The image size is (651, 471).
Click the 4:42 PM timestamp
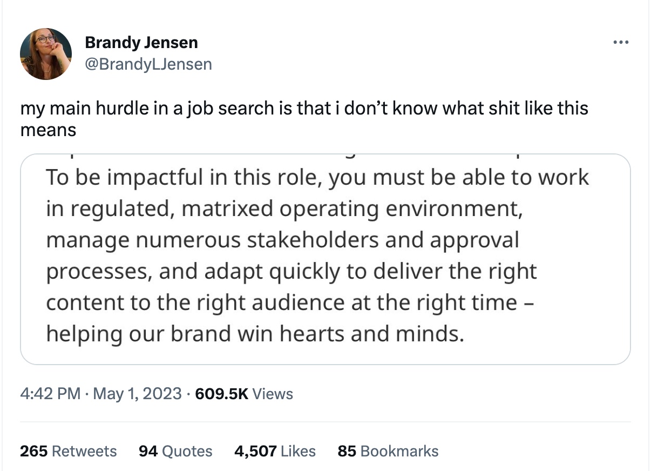50,393
